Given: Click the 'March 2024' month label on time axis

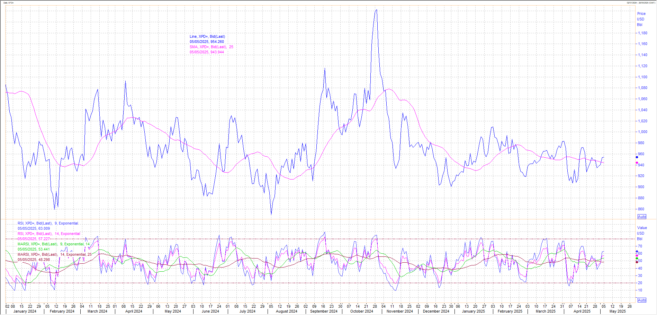Looking at the screenshot, I should [97, 311].
